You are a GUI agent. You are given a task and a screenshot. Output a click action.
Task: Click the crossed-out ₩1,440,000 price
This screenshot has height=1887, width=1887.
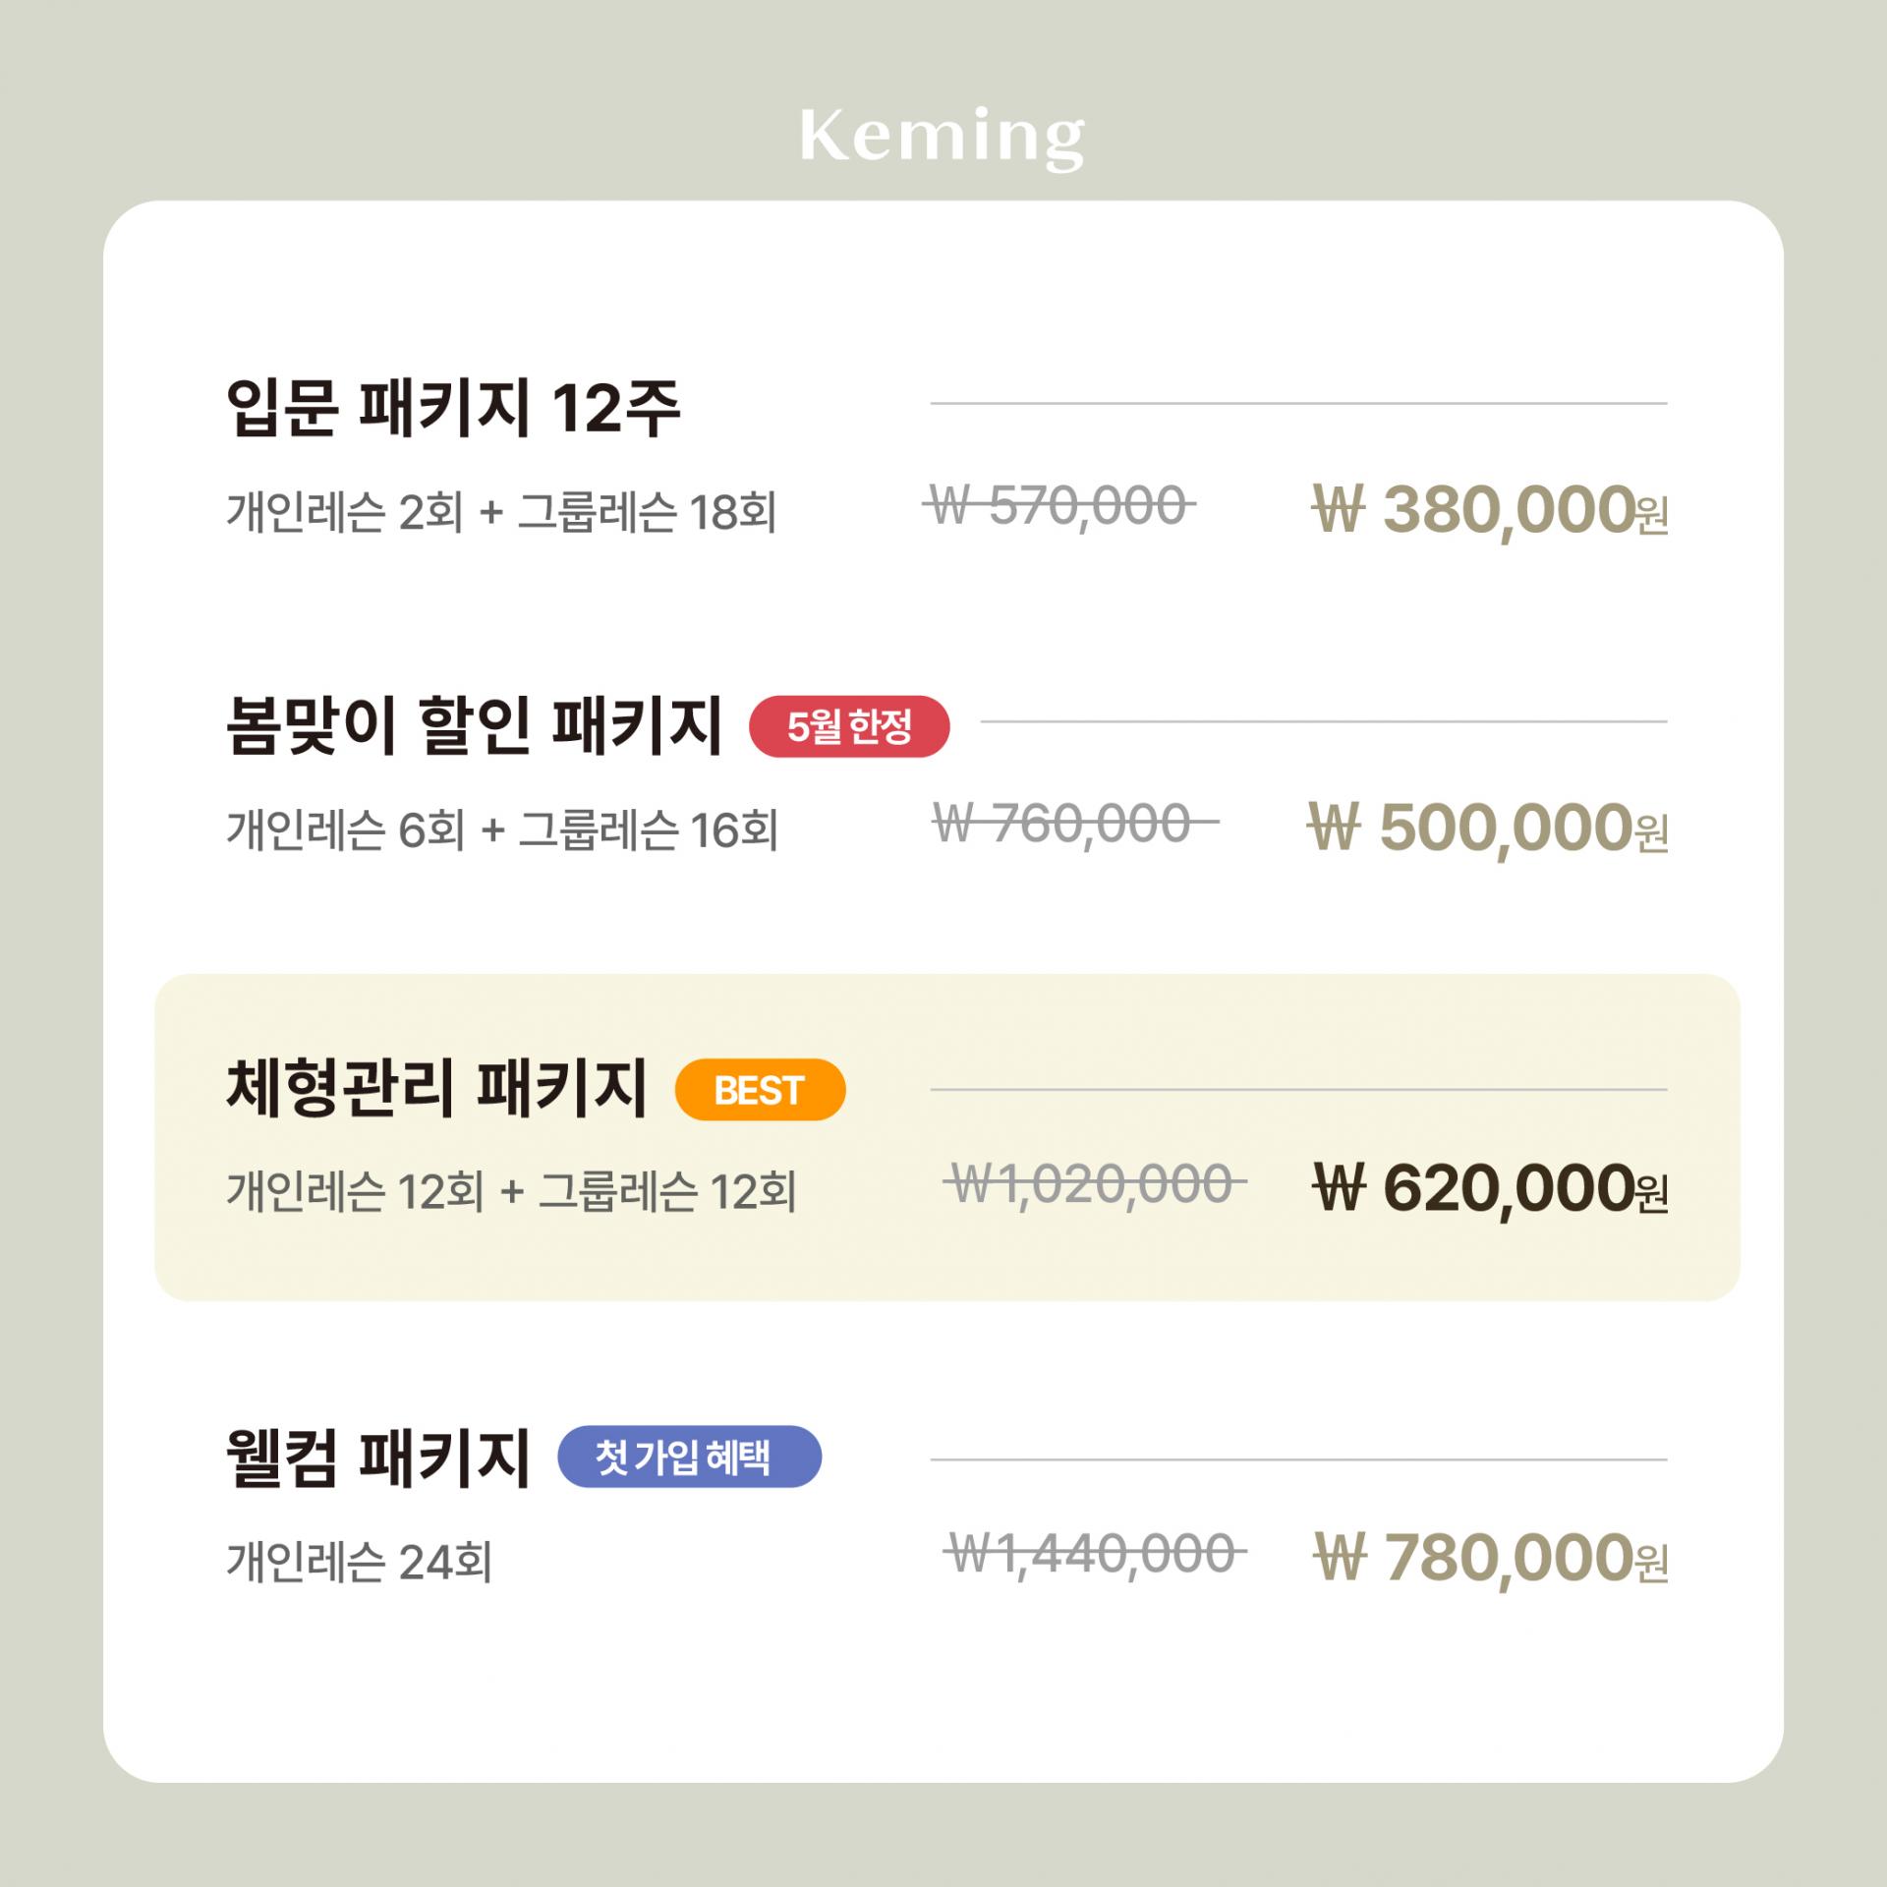pos(1095,1554)
